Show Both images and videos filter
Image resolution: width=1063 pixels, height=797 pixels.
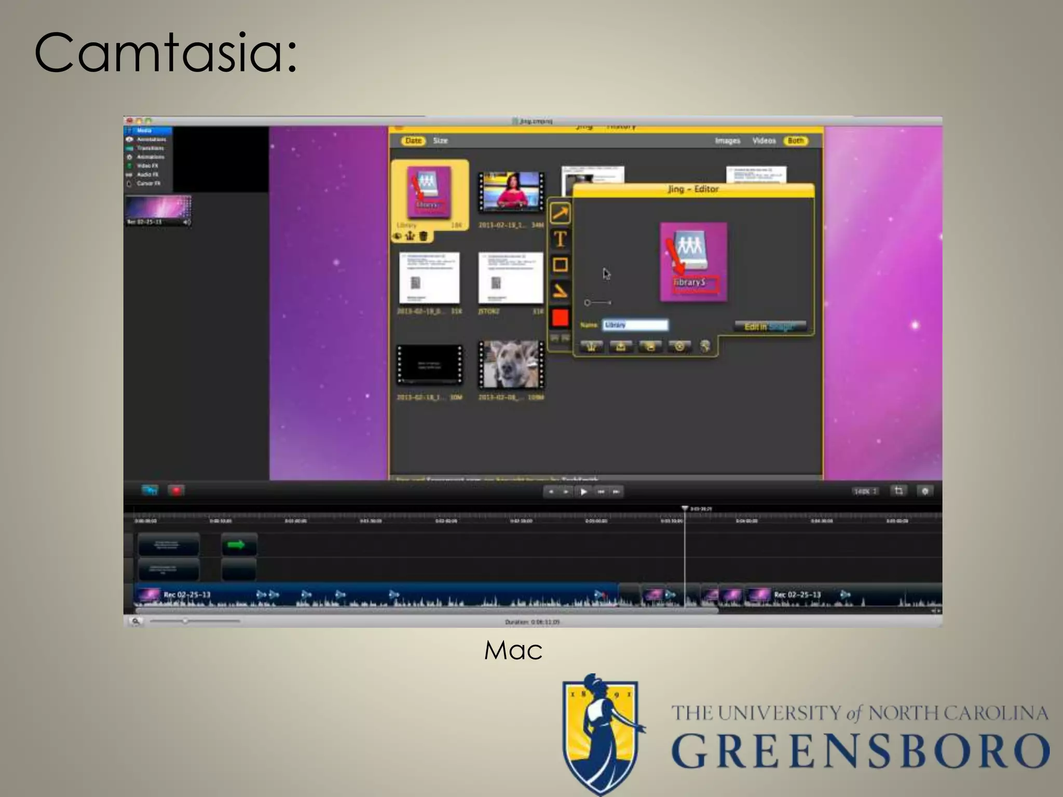click(x=795, y=141)
